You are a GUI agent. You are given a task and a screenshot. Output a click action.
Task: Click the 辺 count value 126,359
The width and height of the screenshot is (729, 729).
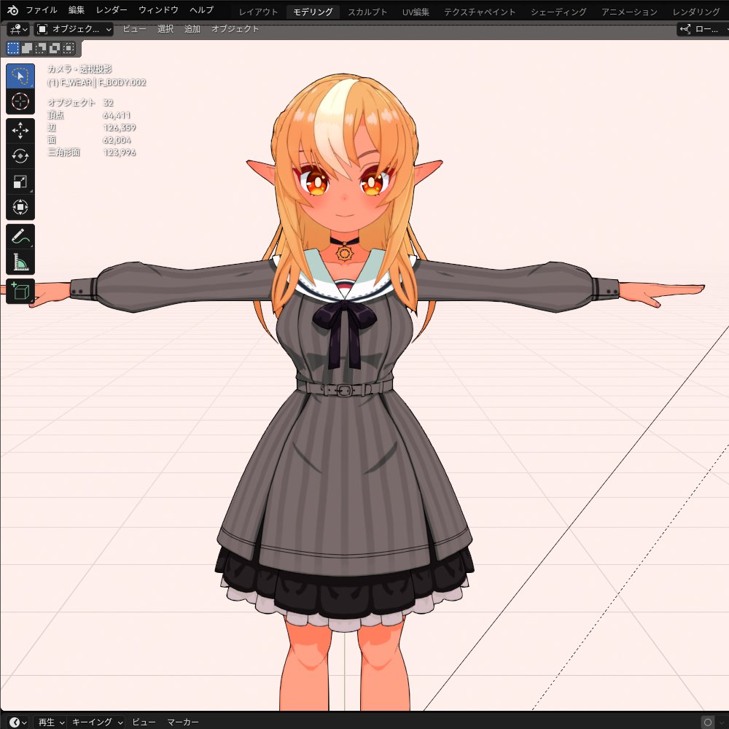[x=119, y=128]
